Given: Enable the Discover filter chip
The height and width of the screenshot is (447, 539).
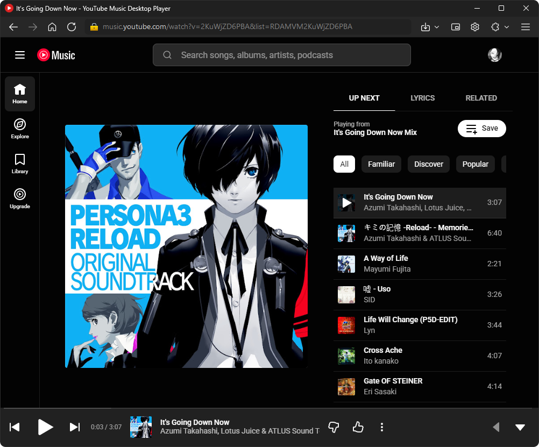Looking at the screenshot, I should [x=428, y=164].
